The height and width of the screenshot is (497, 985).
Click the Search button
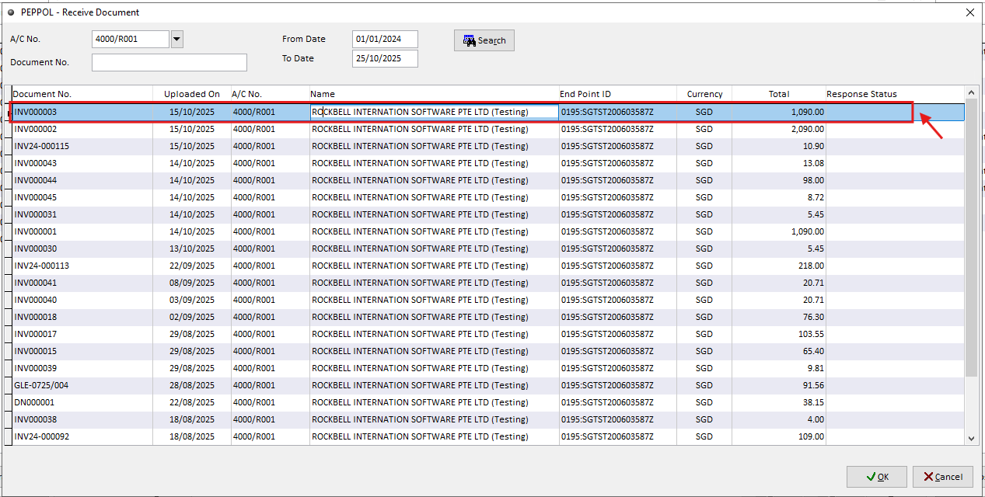pos(484,40)
